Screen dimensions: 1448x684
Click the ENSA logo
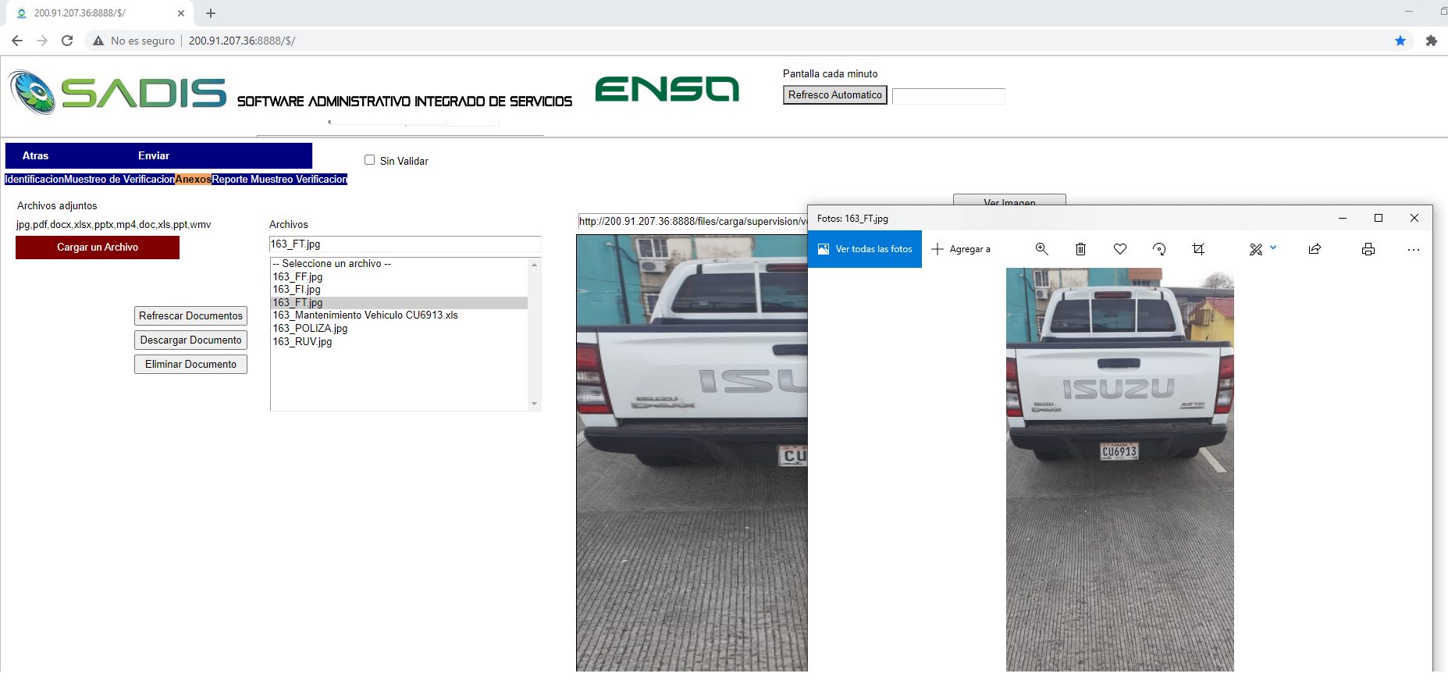coord(667,89)
